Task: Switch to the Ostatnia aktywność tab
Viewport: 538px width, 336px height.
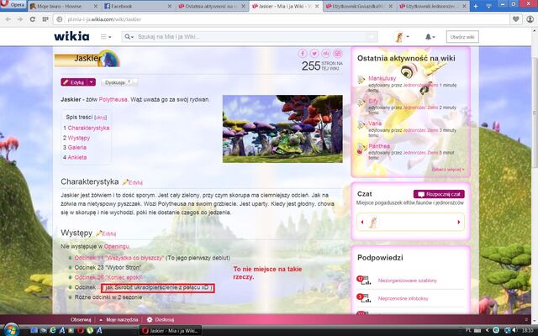Action: 211,6
